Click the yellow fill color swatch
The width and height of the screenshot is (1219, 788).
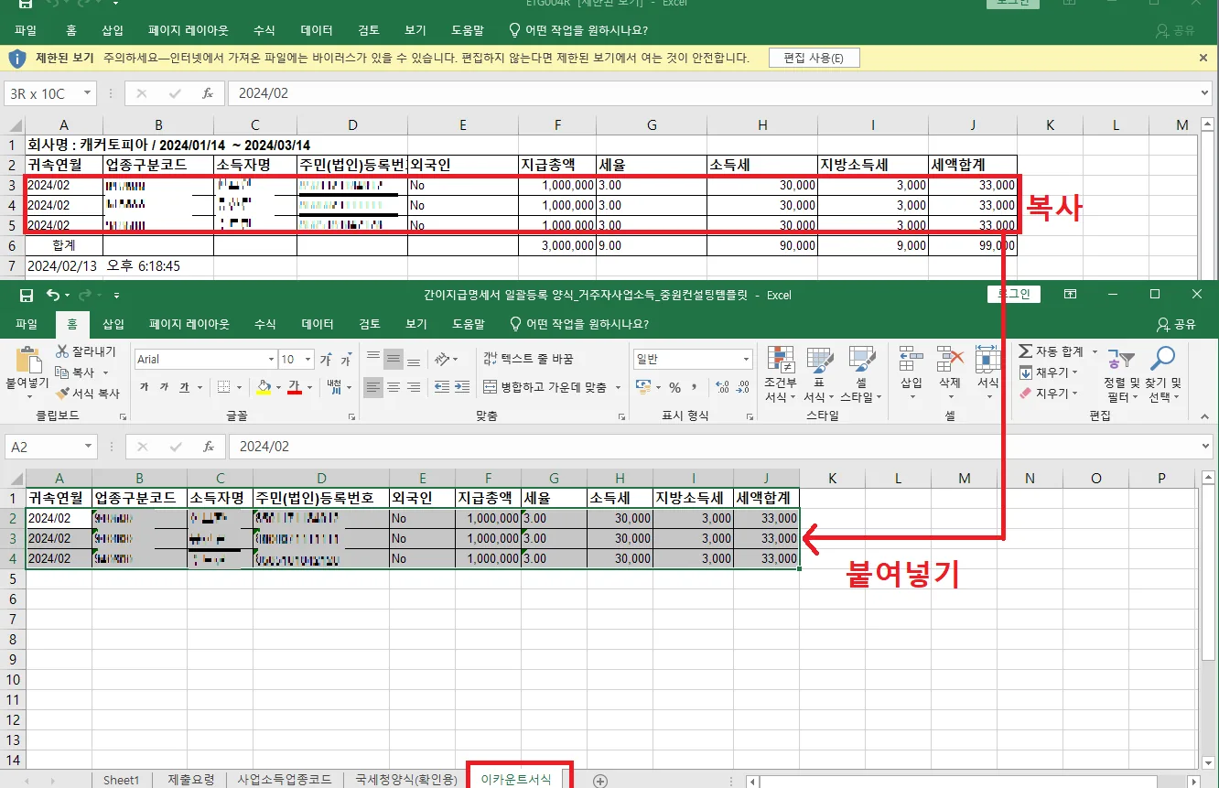tap(263, 387)
